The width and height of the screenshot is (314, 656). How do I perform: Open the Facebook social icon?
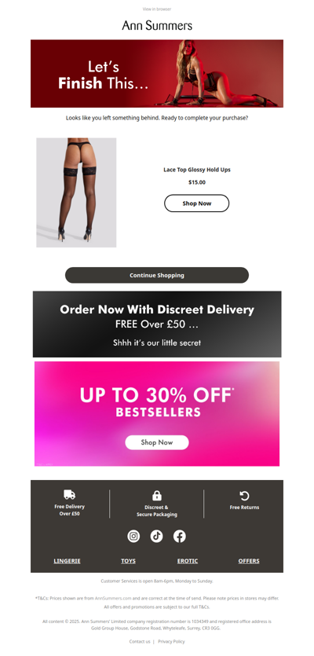180,537
